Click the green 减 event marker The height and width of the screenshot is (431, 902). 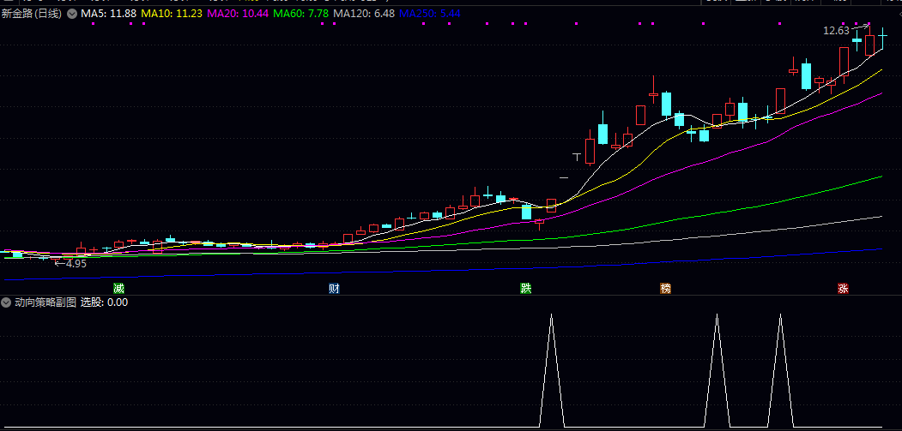(x=119, y=289)
